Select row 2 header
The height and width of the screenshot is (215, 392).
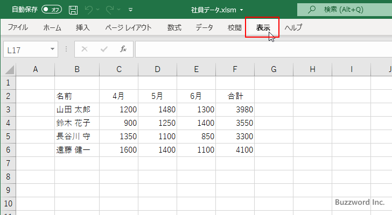9,96
